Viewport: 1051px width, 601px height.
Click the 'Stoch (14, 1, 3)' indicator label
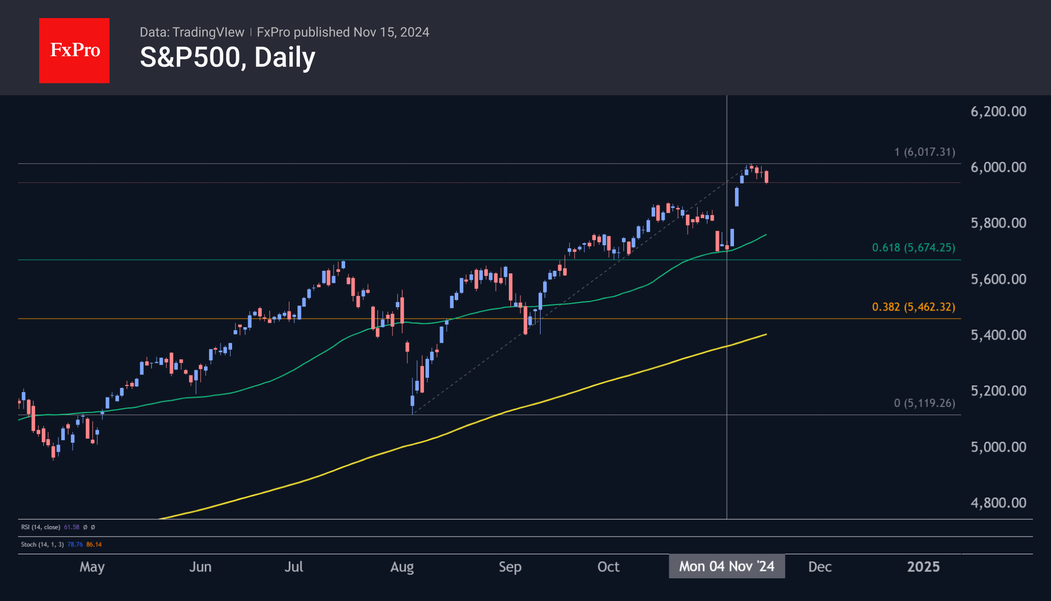(x=42, y=544)
